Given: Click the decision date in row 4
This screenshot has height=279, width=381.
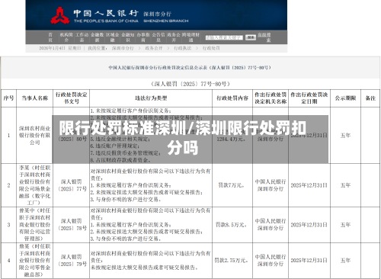Looking at the screenshot, I should 309,261.
